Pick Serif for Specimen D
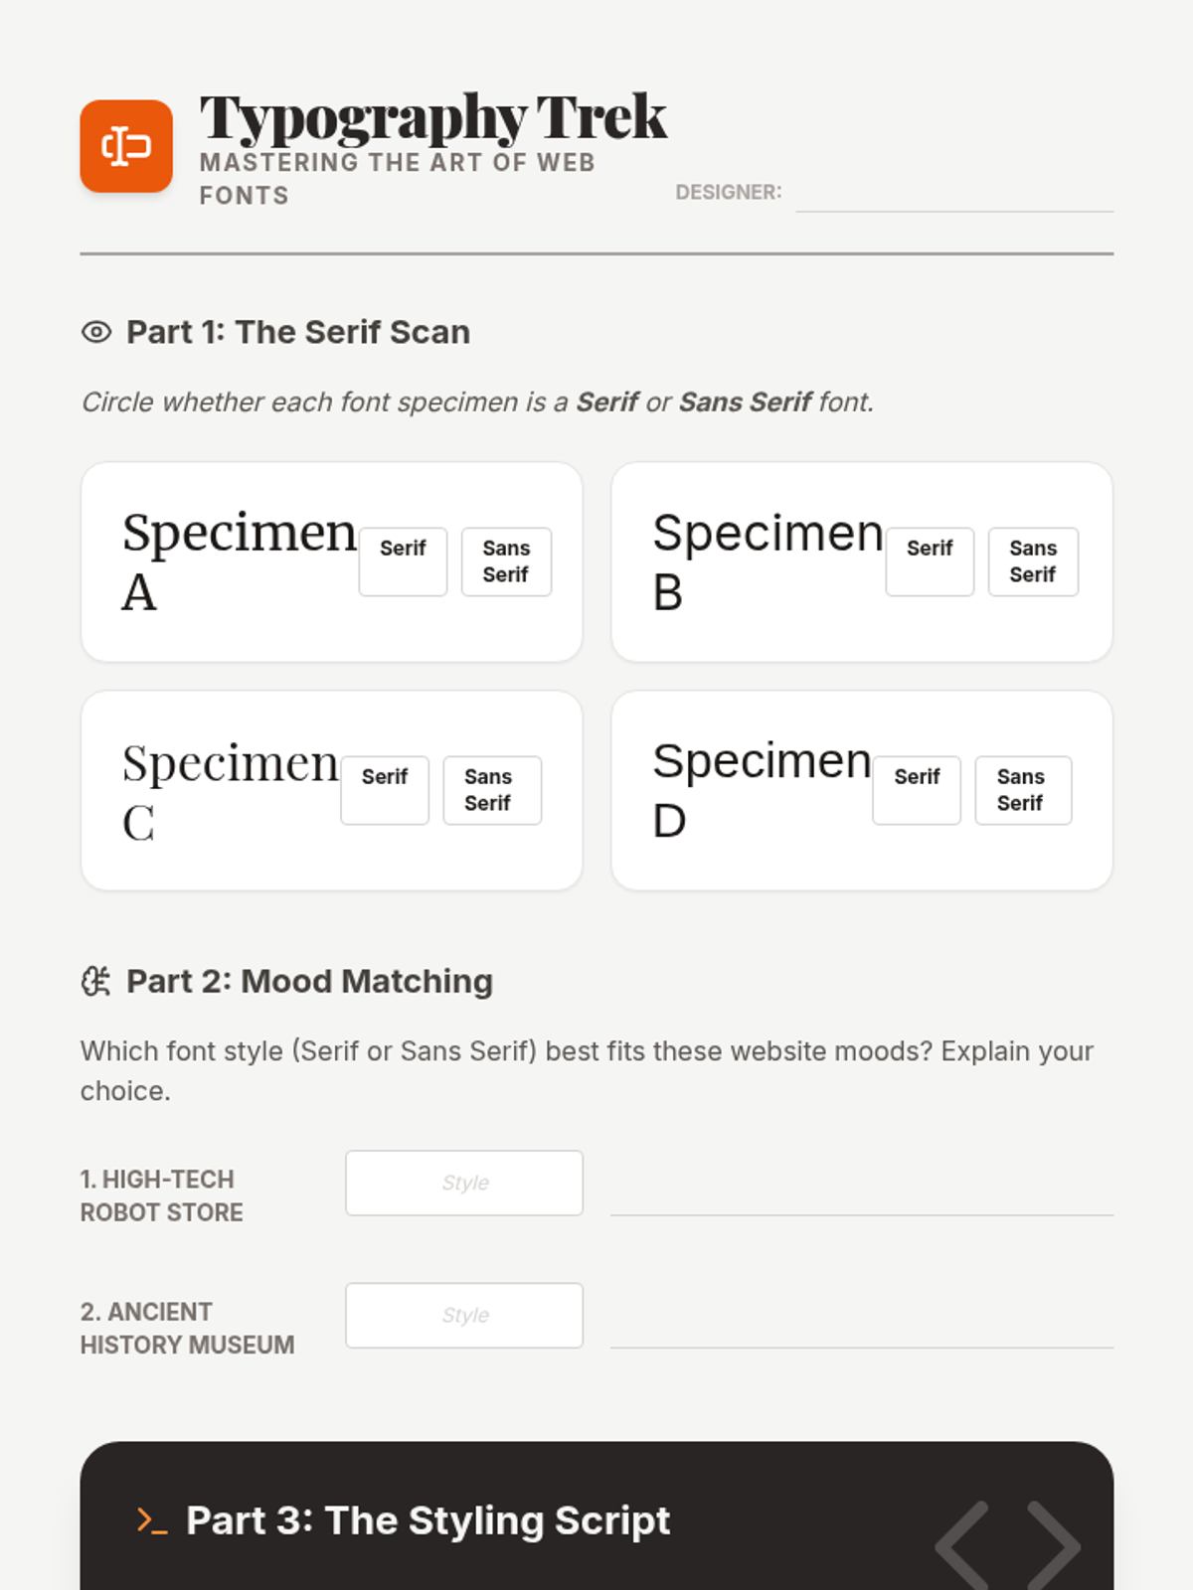The image size is (1193, 1590). coord(917,790)
